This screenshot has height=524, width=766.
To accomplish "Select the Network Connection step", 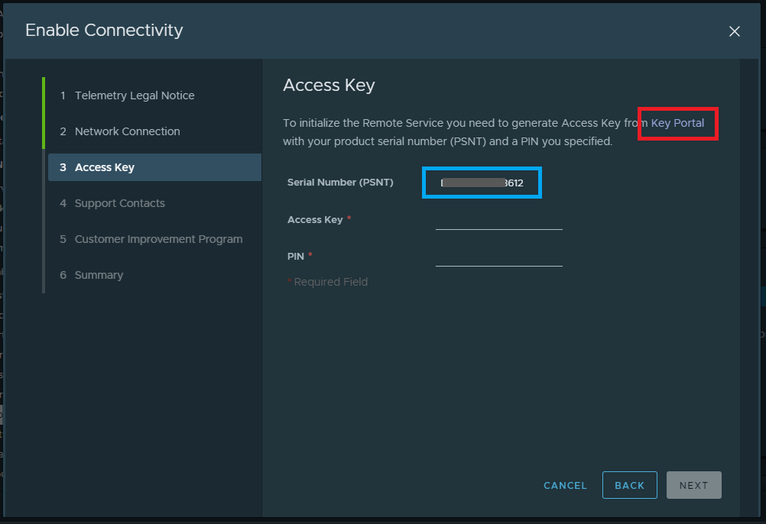I will (x=127, y=131).
